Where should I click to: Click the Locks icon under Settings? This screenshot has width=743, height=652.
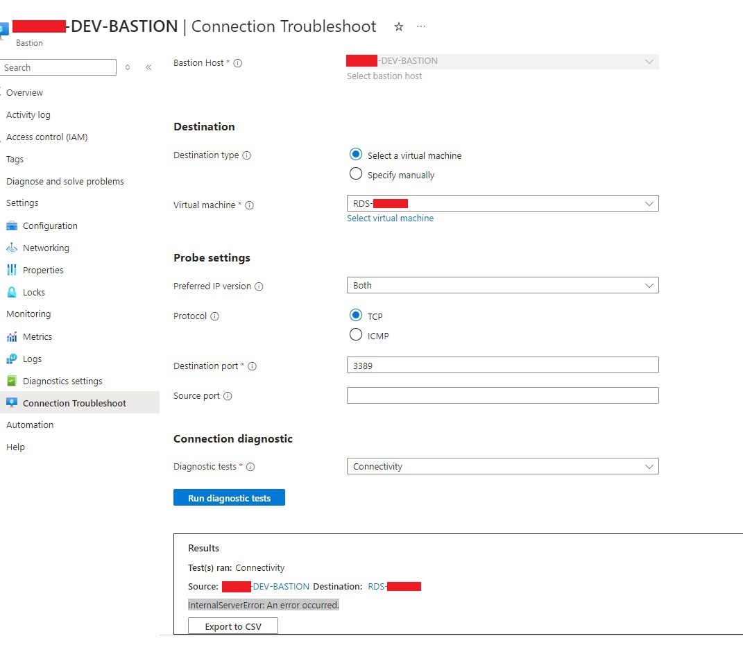point(12,292)
